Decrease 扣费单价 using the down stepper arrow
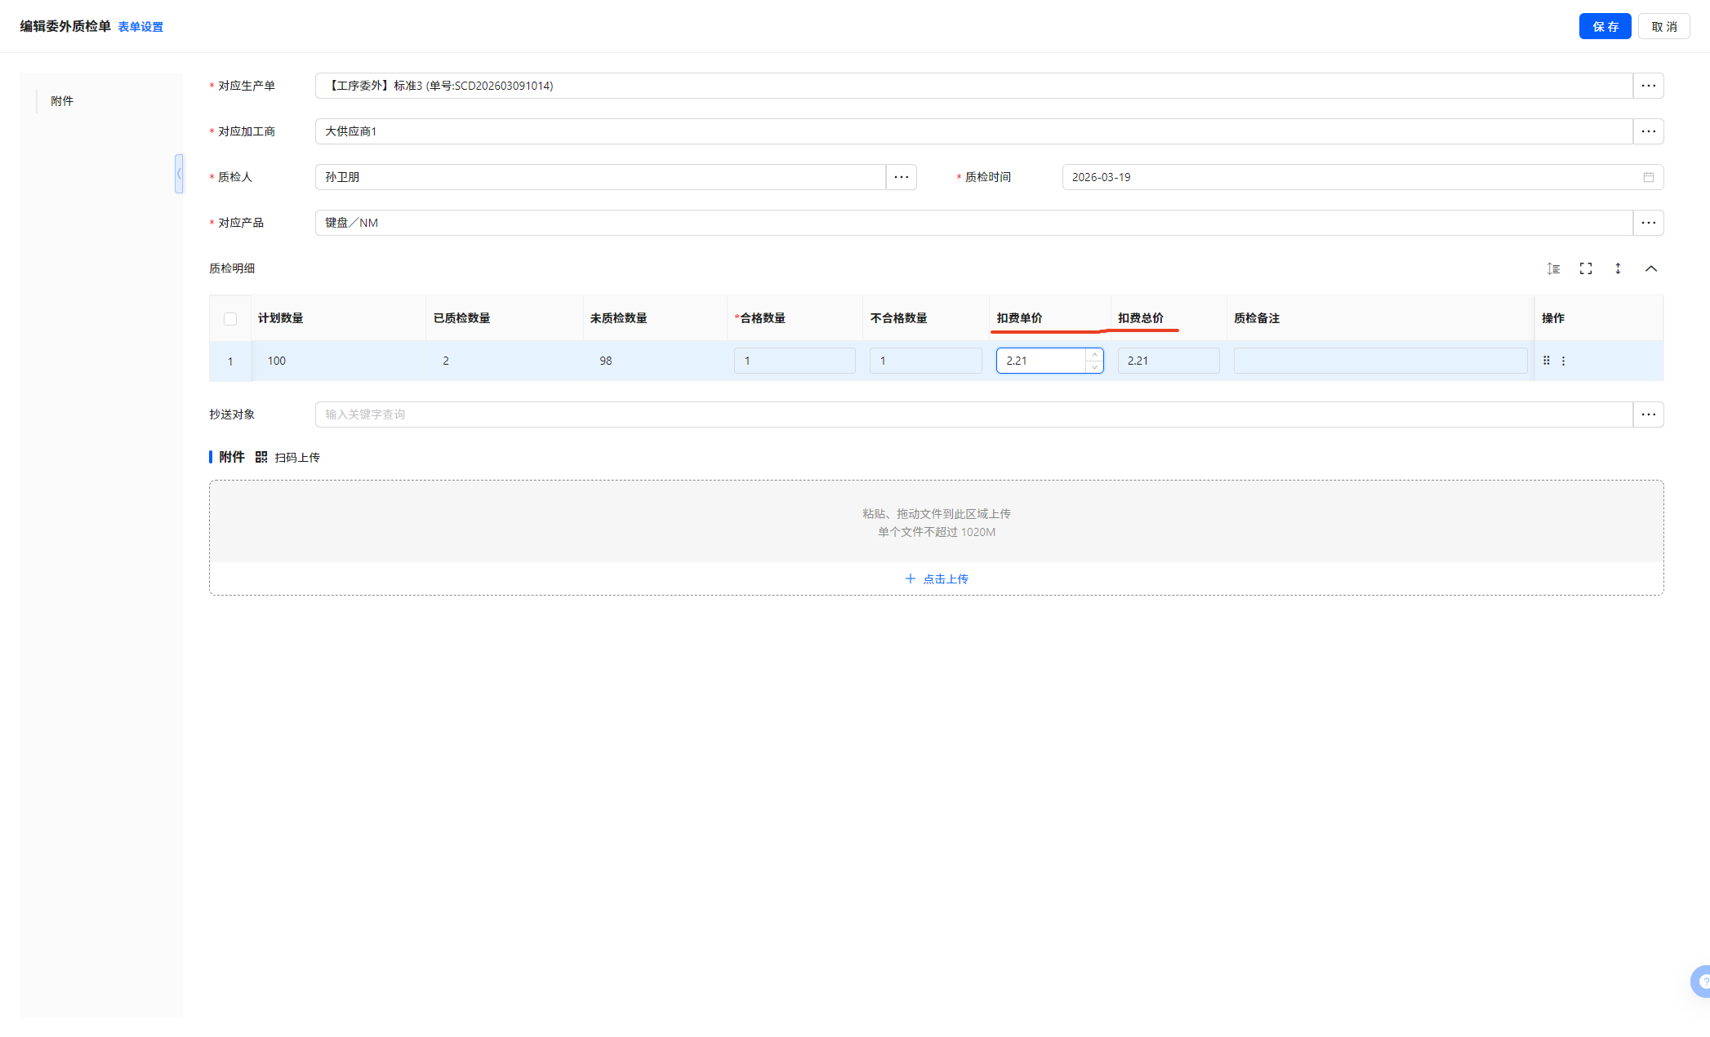Viewport: 1710px width, 1037px height. [1094, 367]
